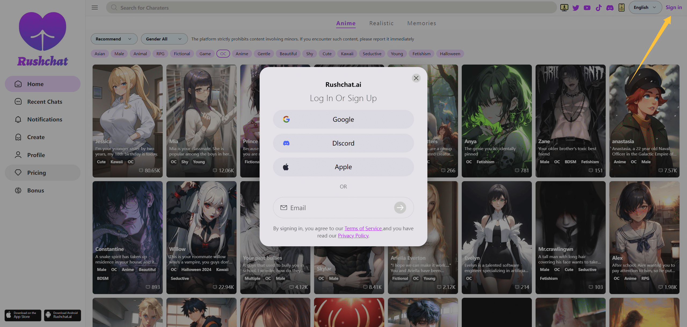Toggle the Halloween tag filter

point(450,54)
